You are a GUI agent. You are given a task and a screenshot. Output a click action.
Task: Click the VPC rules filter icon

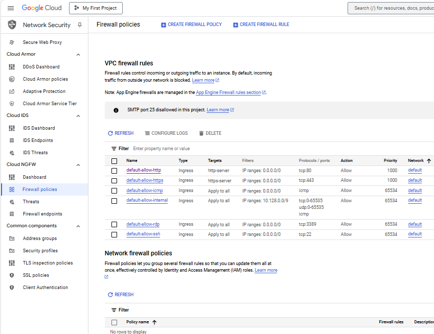coord(114,149)
